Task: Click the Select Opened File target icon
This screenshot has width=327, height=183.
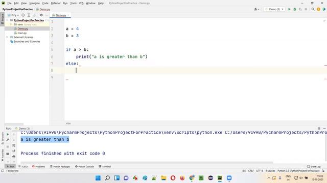Action: pos(23,15)
